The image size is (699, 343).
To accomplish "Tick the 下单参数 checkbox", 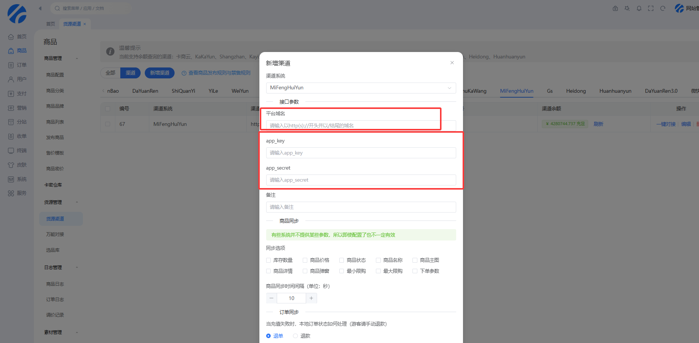I will point(415,271).
